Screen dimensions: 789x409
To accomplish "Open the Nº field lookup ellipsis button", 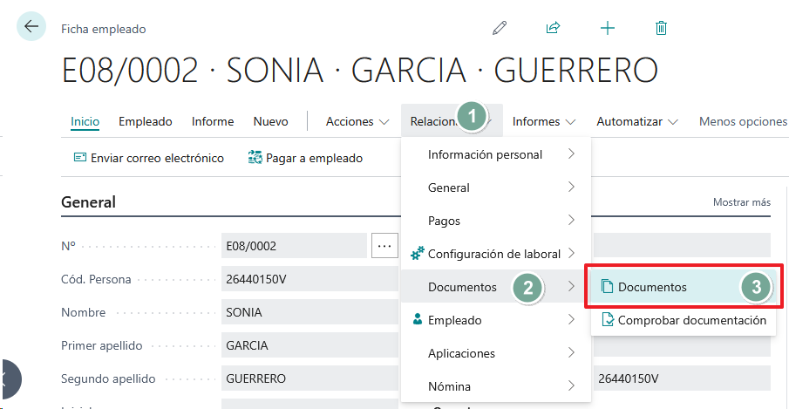I will coord(384,246).
